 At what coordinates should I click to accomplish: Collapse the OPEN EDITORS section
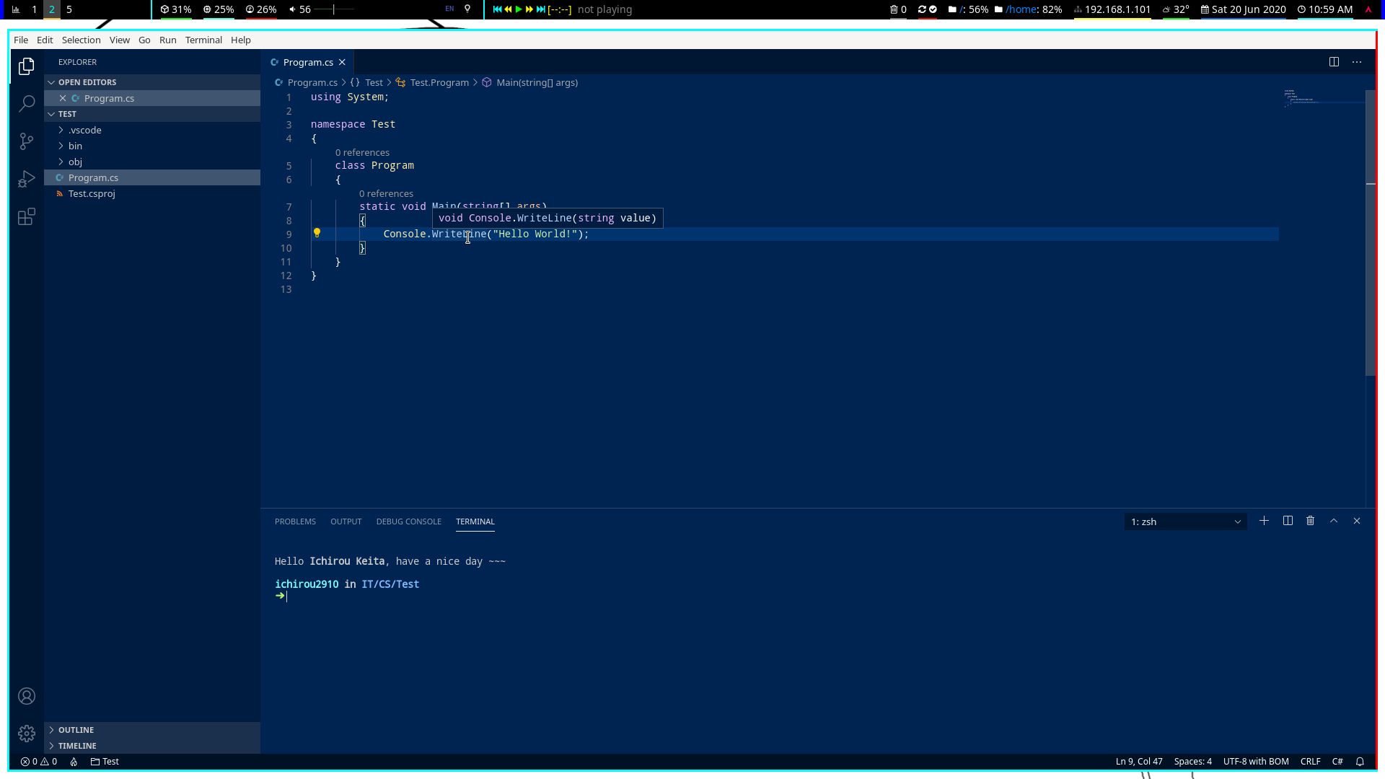[x=87, y=82]
